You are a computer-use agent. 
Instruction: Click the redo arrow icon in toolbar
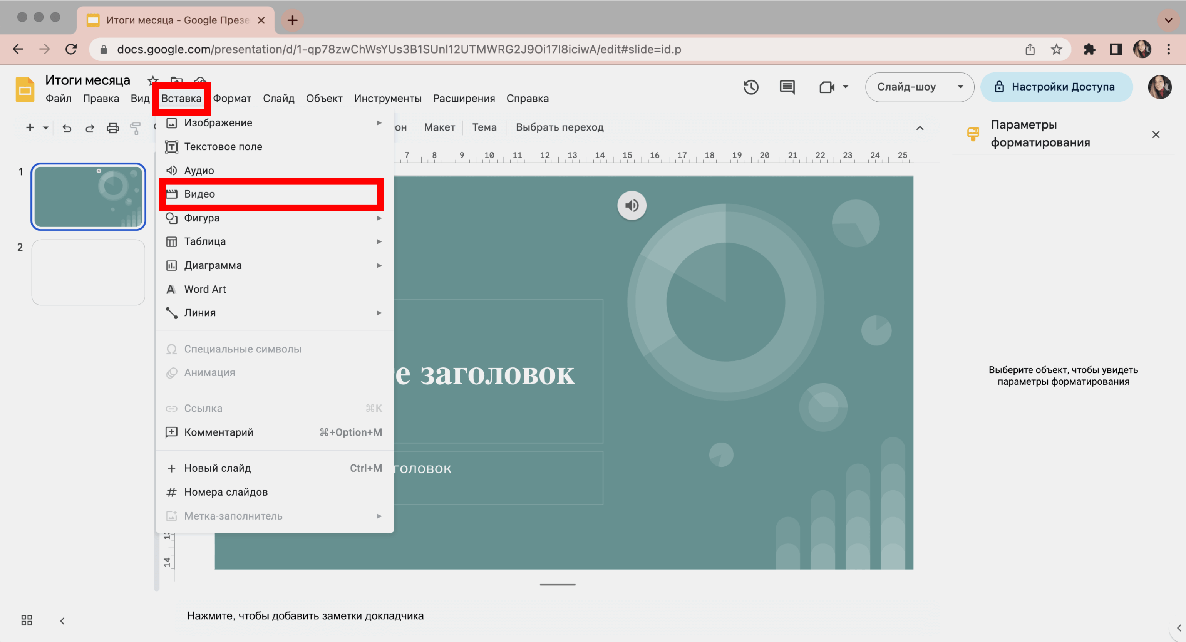(90, 127)
